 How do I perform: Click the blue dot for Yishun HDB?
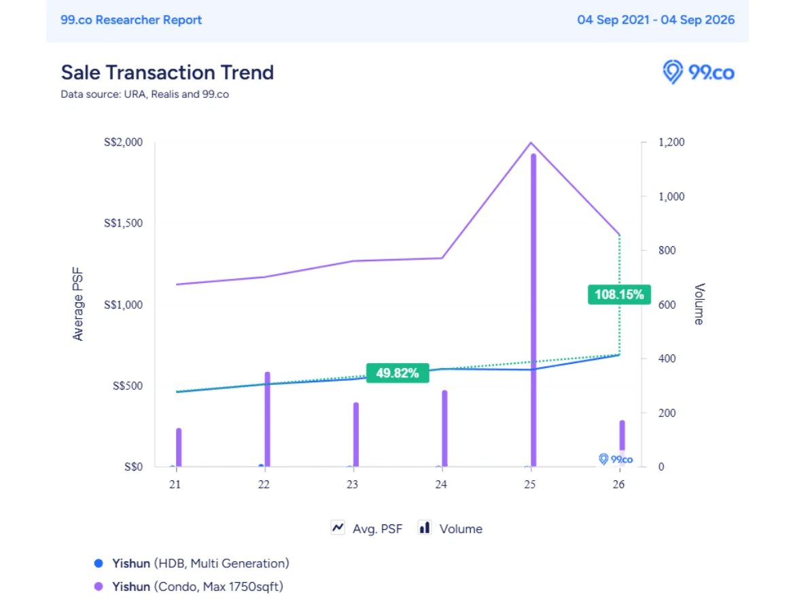(x=99, y=563)
